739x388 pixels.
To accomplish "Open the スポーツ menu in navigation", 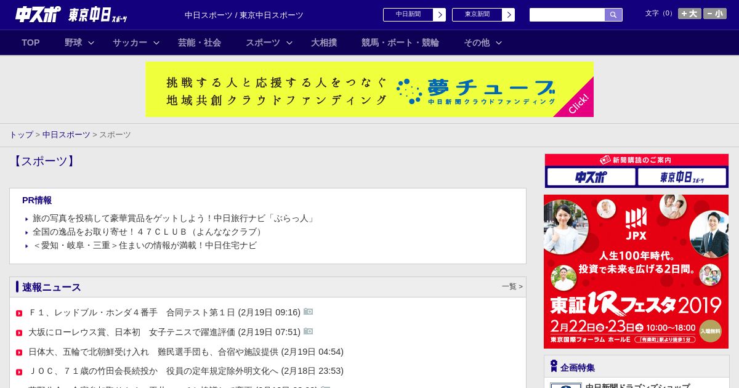I will pos(263,42).
